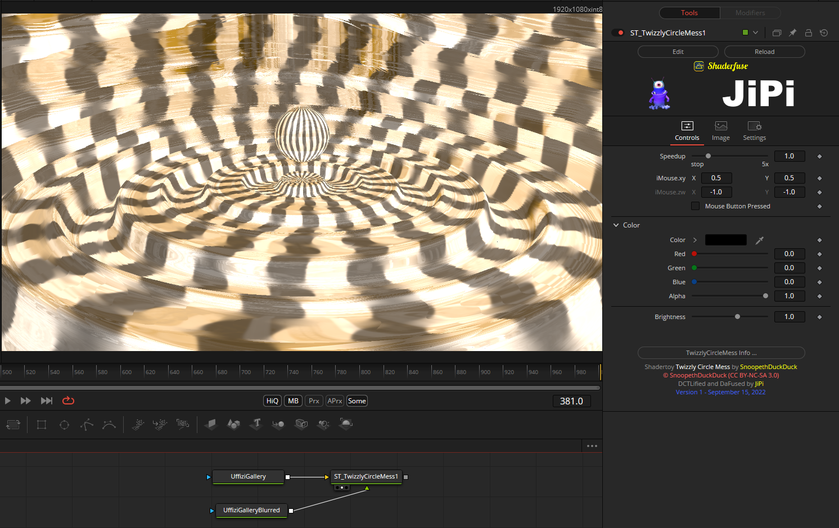Select the UffiziGalleryBlurred node

point(252,511)
